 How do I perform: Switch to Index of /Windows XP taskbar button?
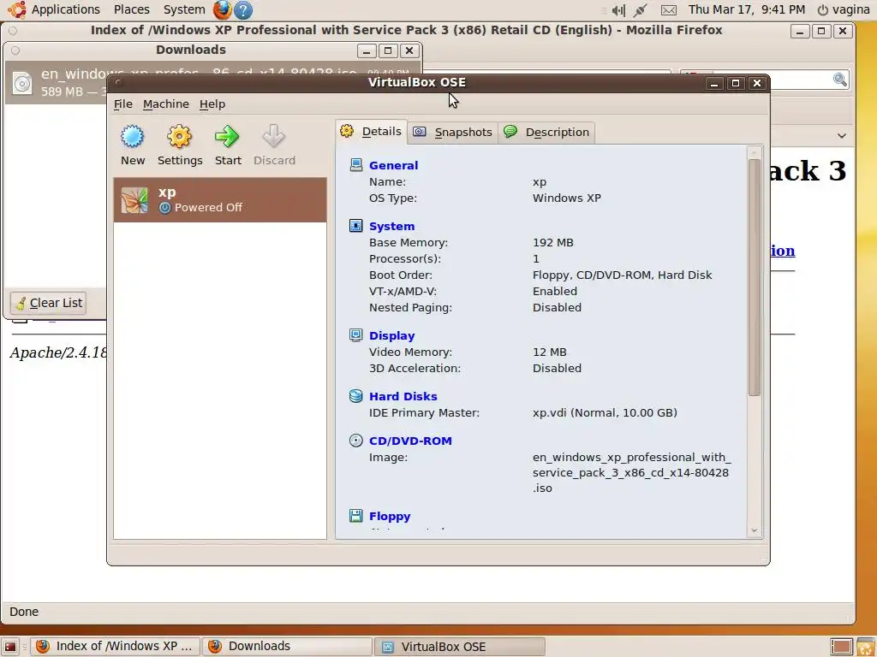coord(116,647)
